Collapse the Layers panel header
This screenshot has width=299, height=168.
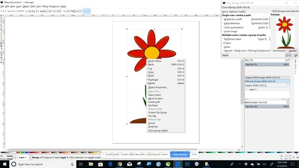coord(267,85)
